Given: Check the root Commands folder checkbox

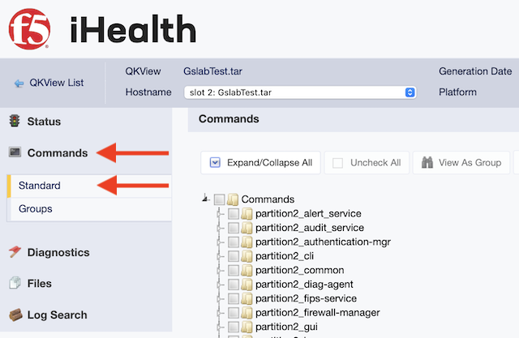Looking at the screenshot, I should coord(220,199).
